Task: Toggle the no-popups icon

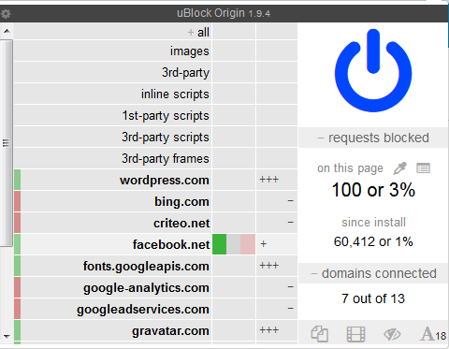Action: [x=320, y=334]
